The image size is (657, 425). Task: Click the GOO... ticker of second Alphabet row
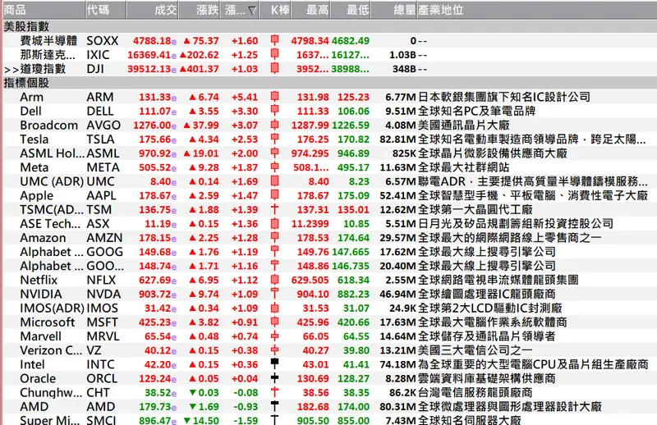[105, 266]
